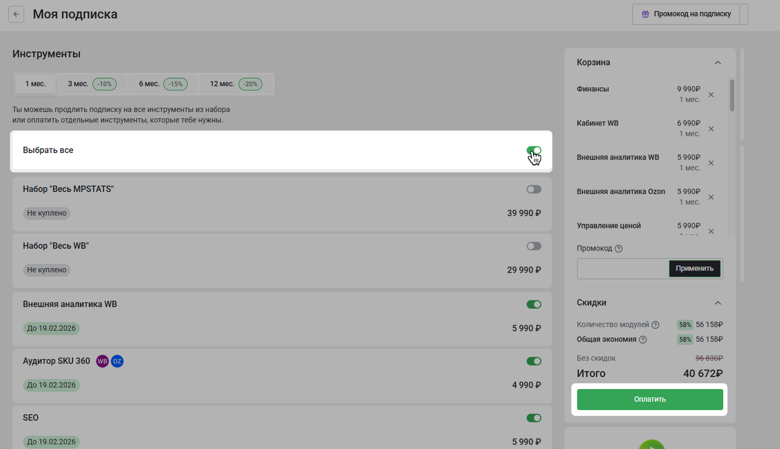
Task: Click the Финансы cart item name
Action: tap(593, 89)
